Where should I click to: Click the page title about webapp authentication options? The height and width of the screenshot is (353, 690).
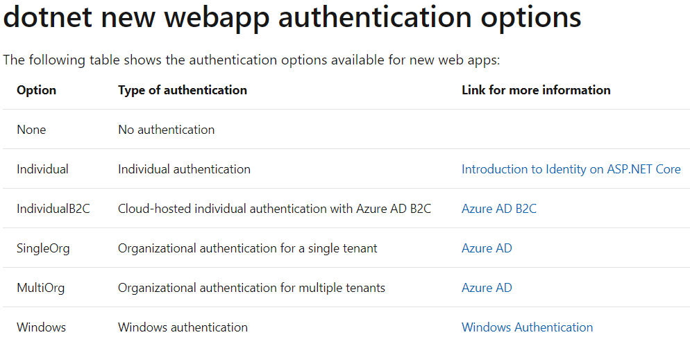tap(292, 18)
